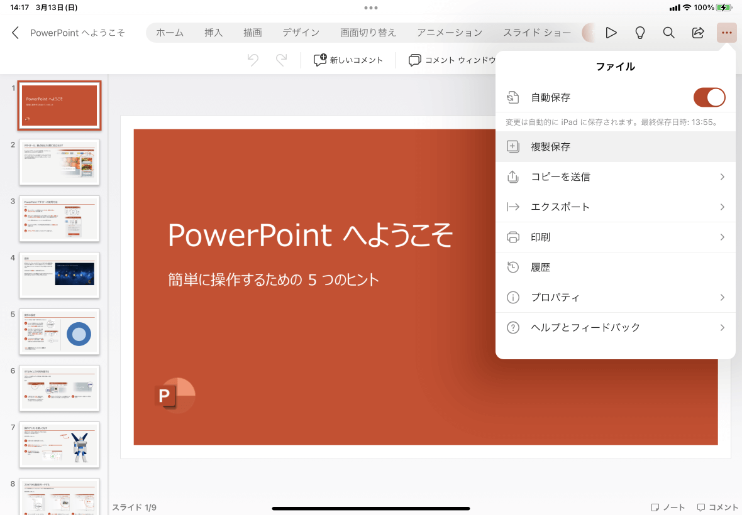Switch to the デザイン tab

click(301, 33)
